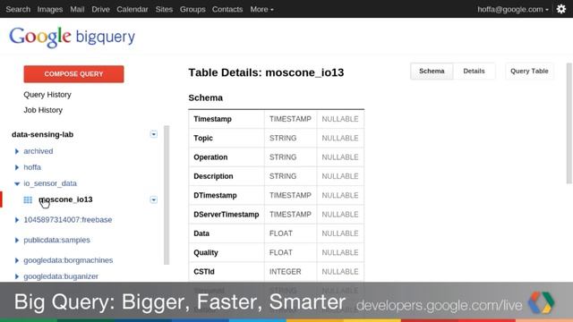
Task: Click FLOAT type in Data row
Action: (x=281, y=233)
